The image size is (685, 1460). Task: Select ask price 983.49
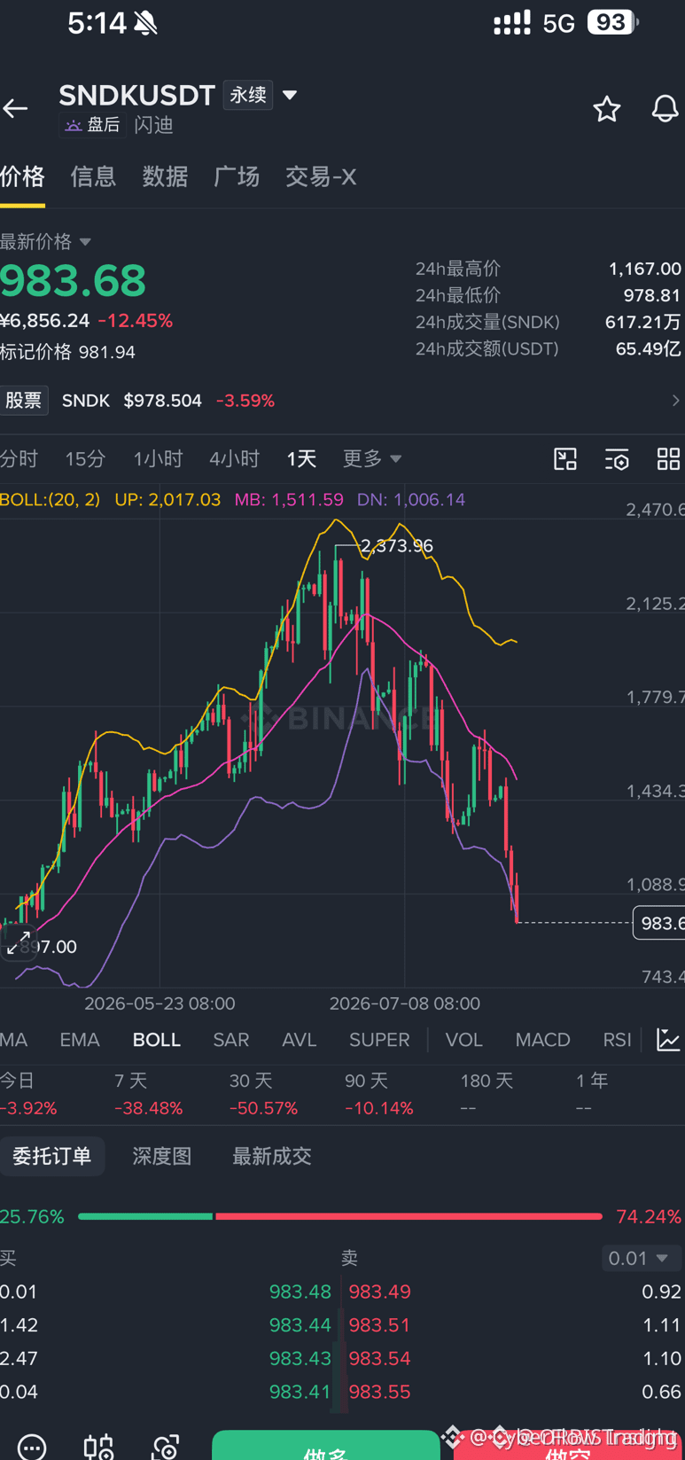pos(379,1292)
